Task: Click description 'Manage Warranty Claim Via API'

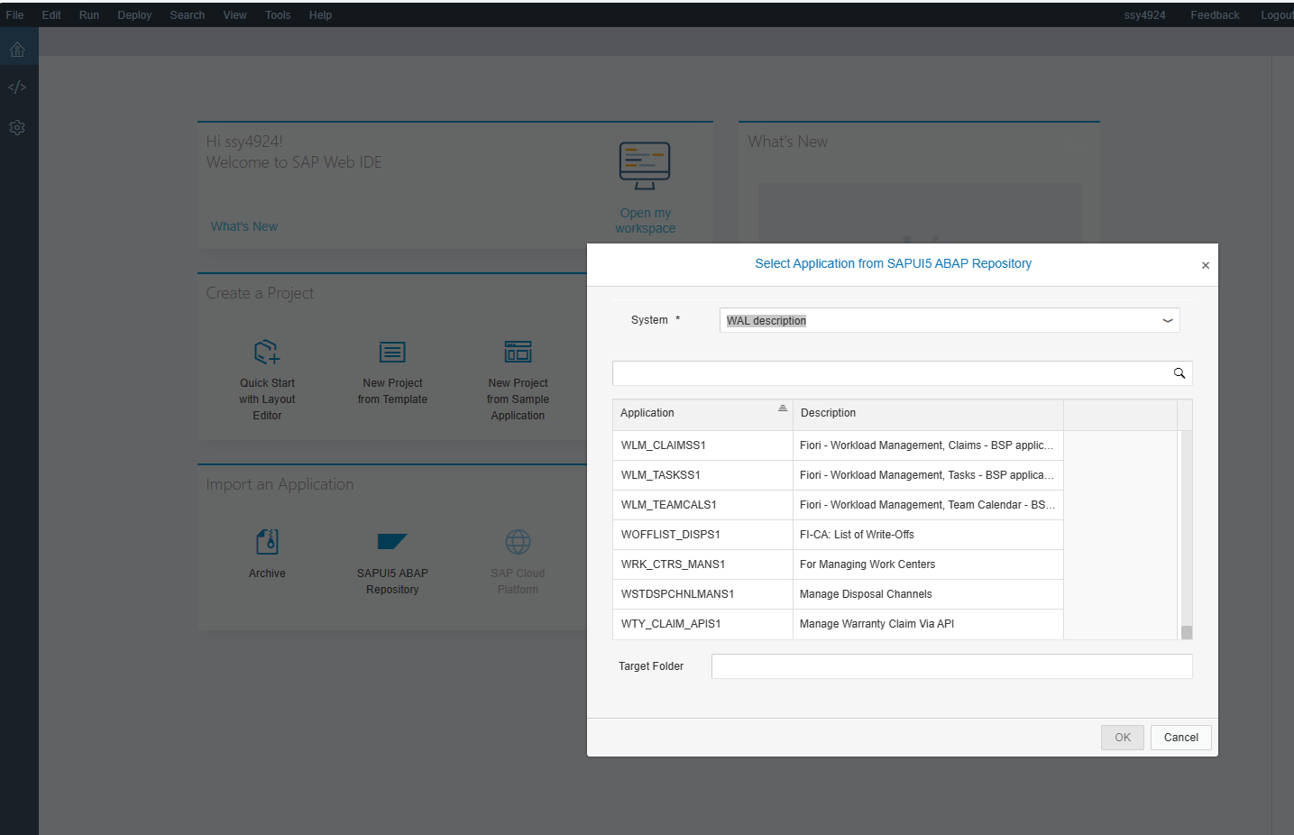Action: click(876, 624)
